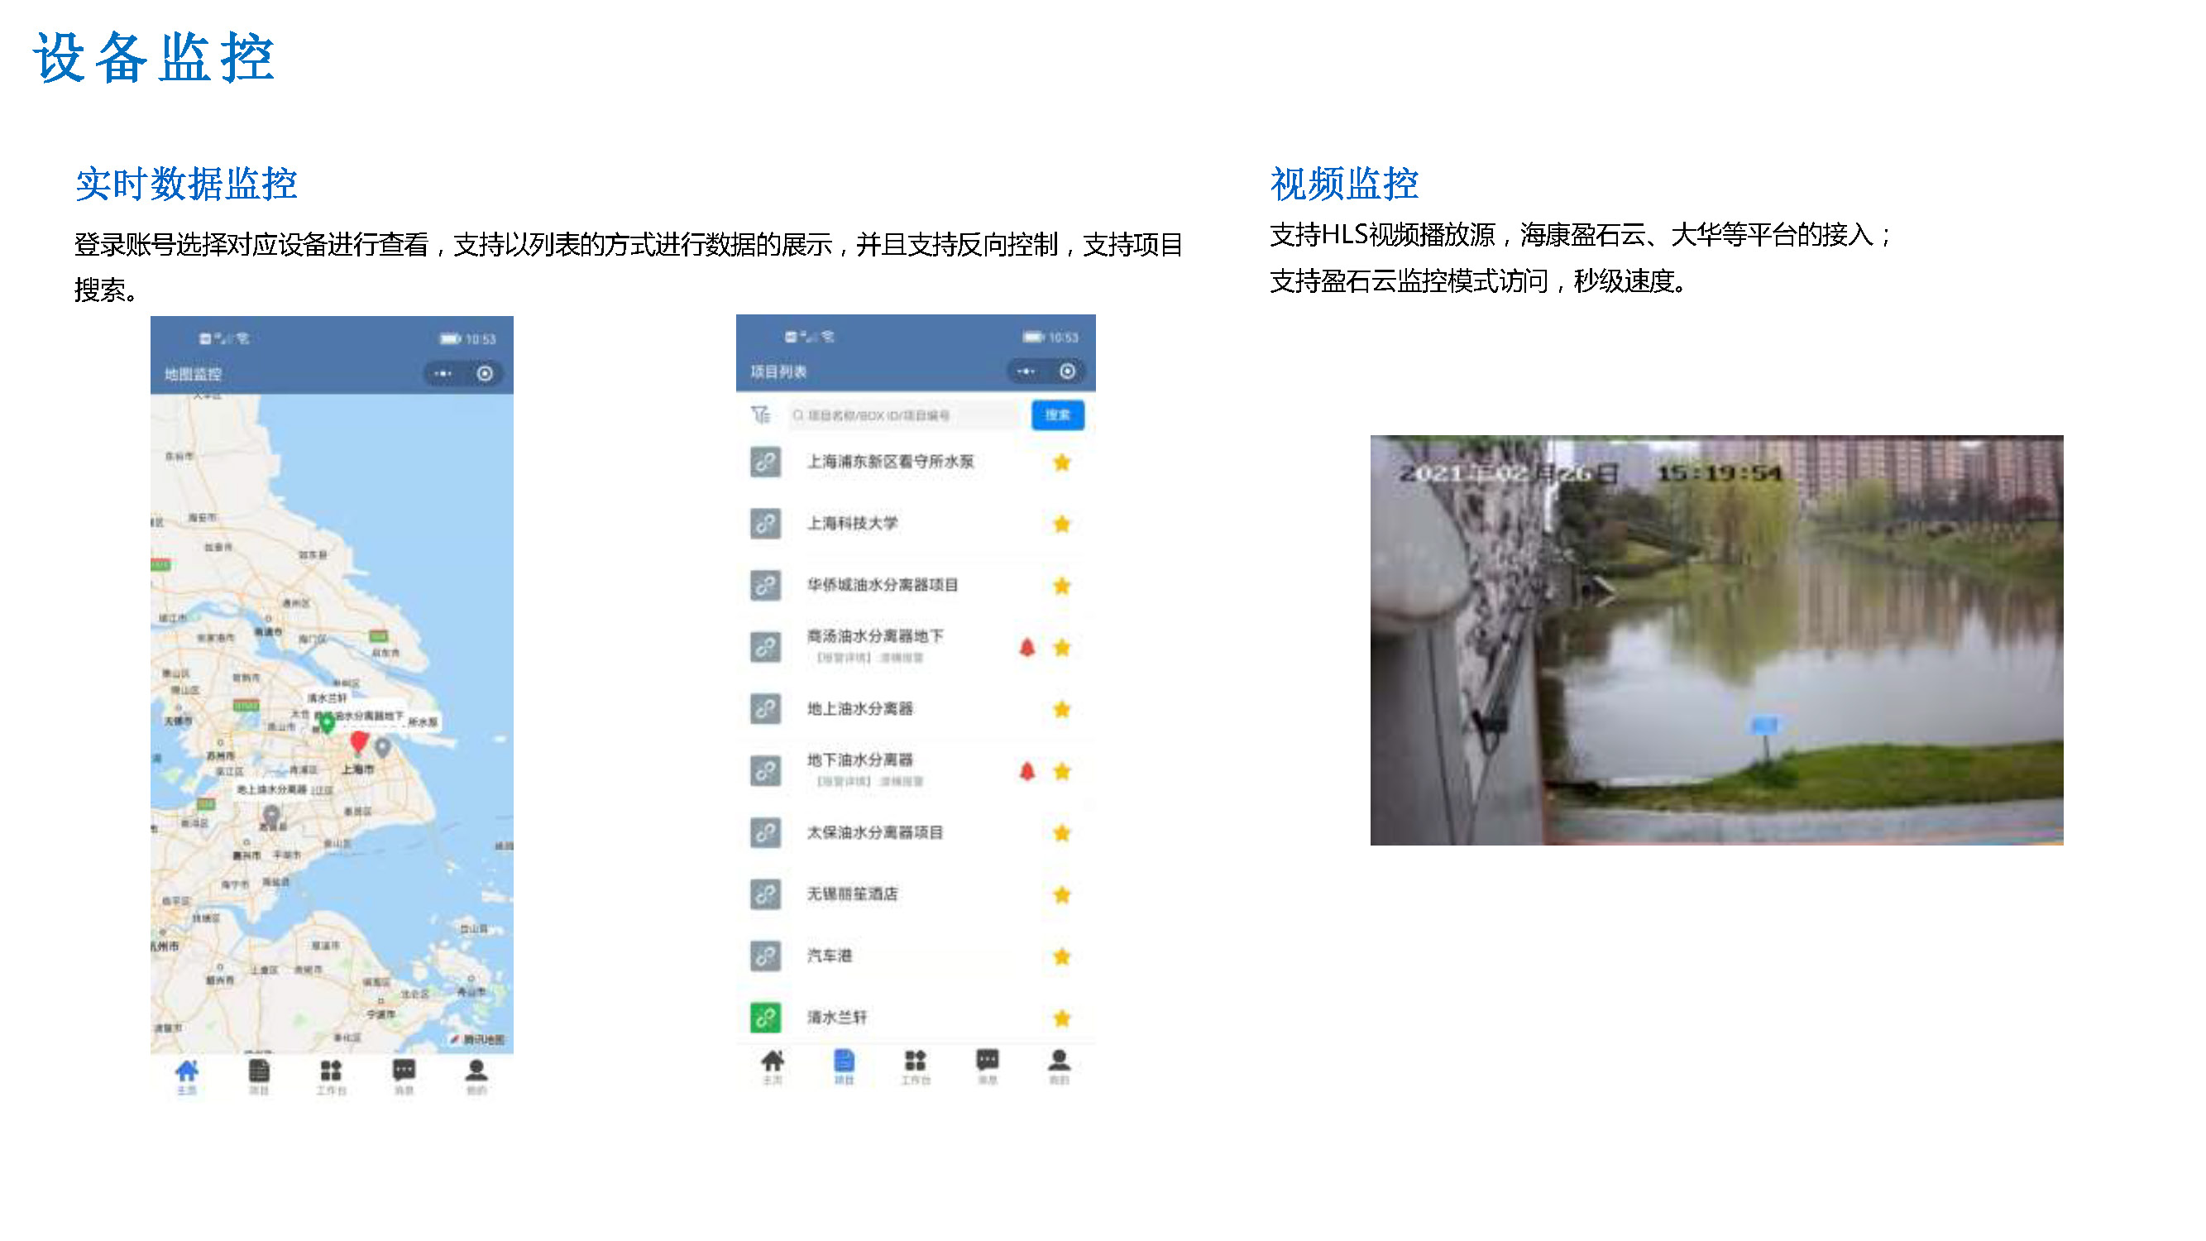The width and height of the screenshot is (2206, 1241).
Task: Toggle favorite star for 汽车港
Action: click(x=1062, y=956)
